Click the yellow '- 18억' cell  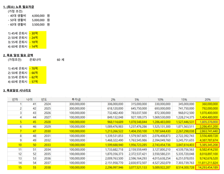[37, 42]
